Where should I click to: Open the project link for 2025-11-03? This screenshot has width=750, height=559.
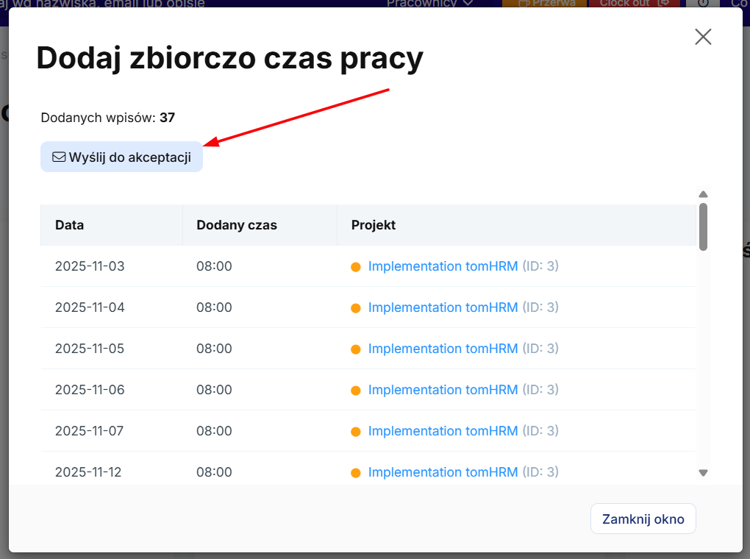443,266
